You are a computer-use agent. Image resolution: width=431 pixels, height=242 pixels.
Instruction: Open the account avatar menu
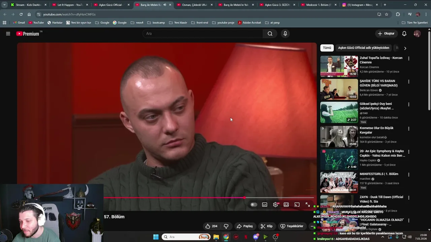point(417,34)
